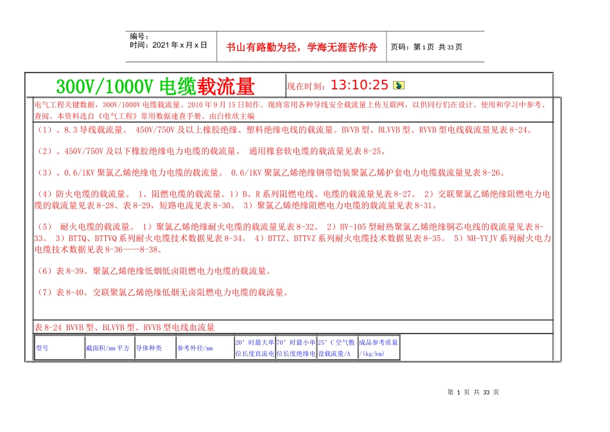Viewport: 610px width, 432px height.
Task: Click the 成品参考质量/(kg/km) column header
Action: pos(379,348)
